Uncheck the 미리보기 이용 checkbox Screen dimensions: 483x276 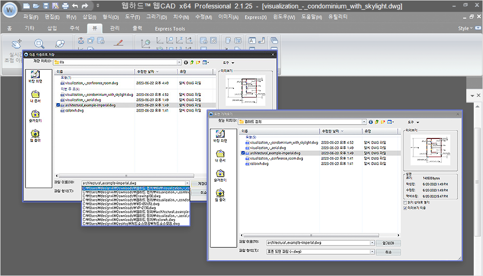[405, 208]
